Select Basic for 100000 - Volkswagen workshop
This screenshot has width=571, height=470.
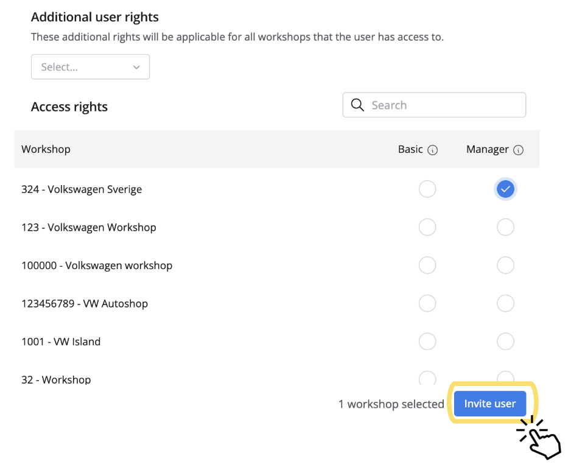[x=427, y=265]
